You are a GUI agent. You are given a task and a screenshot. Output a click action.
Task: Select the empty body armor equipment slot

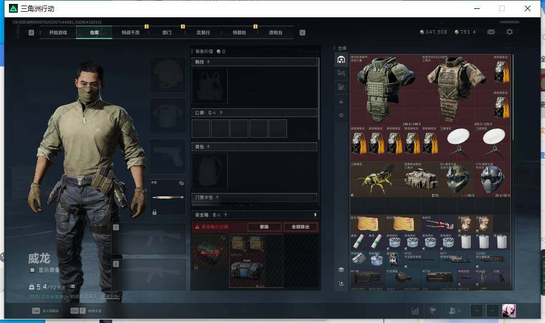pyautogui.click(x=168, y=115)
